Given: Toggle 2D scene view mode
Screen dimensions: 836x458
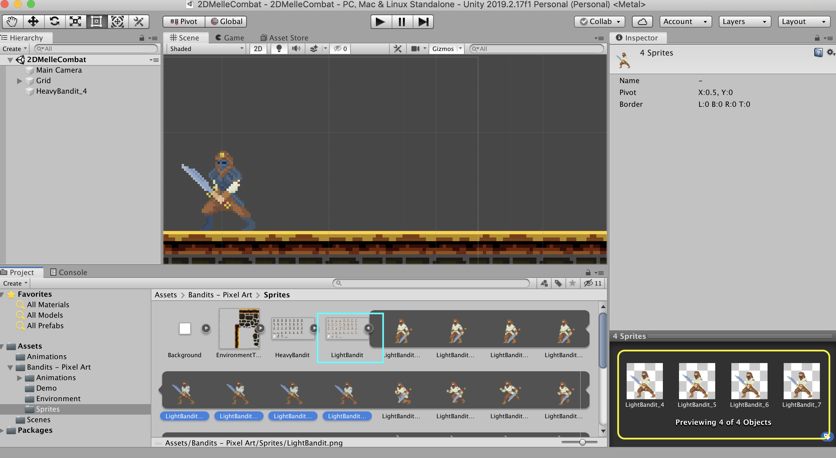Looking at the screenshot, I should [258, 49].
